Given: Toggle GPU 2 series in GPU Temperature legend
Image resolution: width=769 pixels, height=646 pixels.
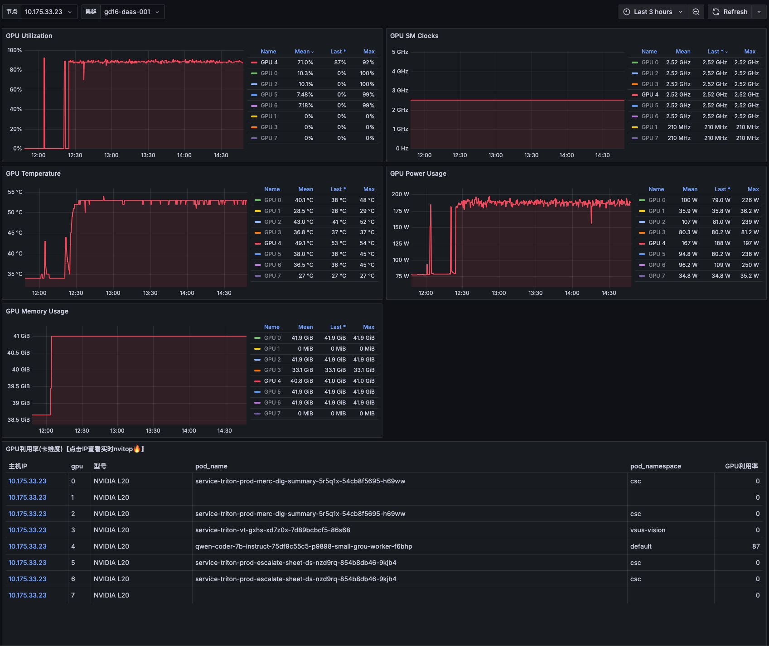Looking at the screenshot, I should [273, 222].
